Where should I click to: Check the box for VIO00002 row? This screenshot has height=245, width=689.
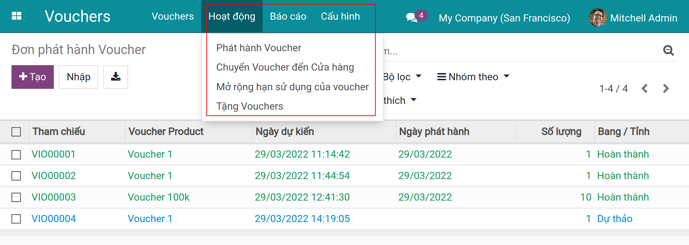pos(16,176)
